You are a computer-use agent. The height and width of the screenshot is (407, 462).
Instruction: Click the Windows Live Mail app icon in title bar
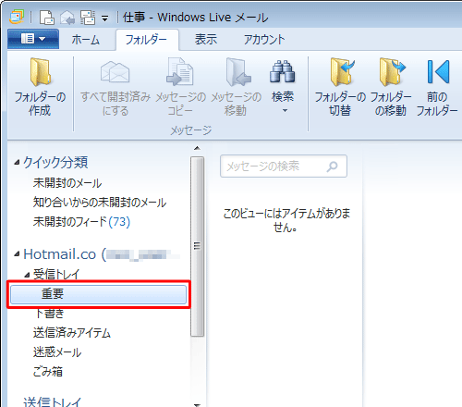[x=17, y=18]
